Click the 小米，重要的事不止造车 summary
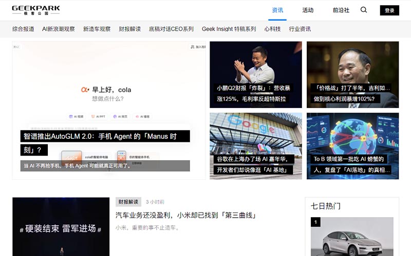Image resolution: width=411 pixels, height=256 pixels. [x=147, y=228]
